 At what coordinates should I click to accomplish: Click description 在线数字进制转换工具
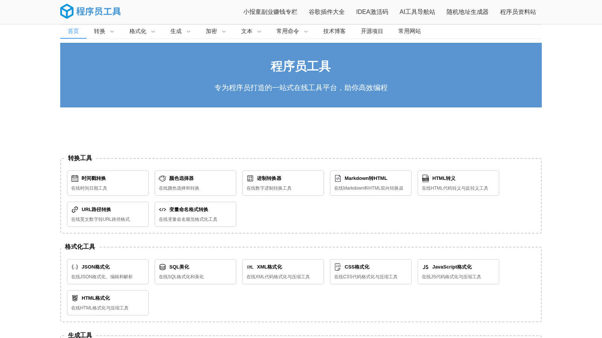tap(269, 188)
